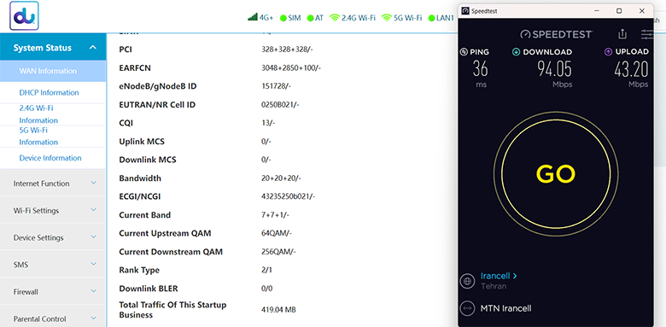
Task: Click the download result 94.05 Mbps
Action: [x=555, y=69]
